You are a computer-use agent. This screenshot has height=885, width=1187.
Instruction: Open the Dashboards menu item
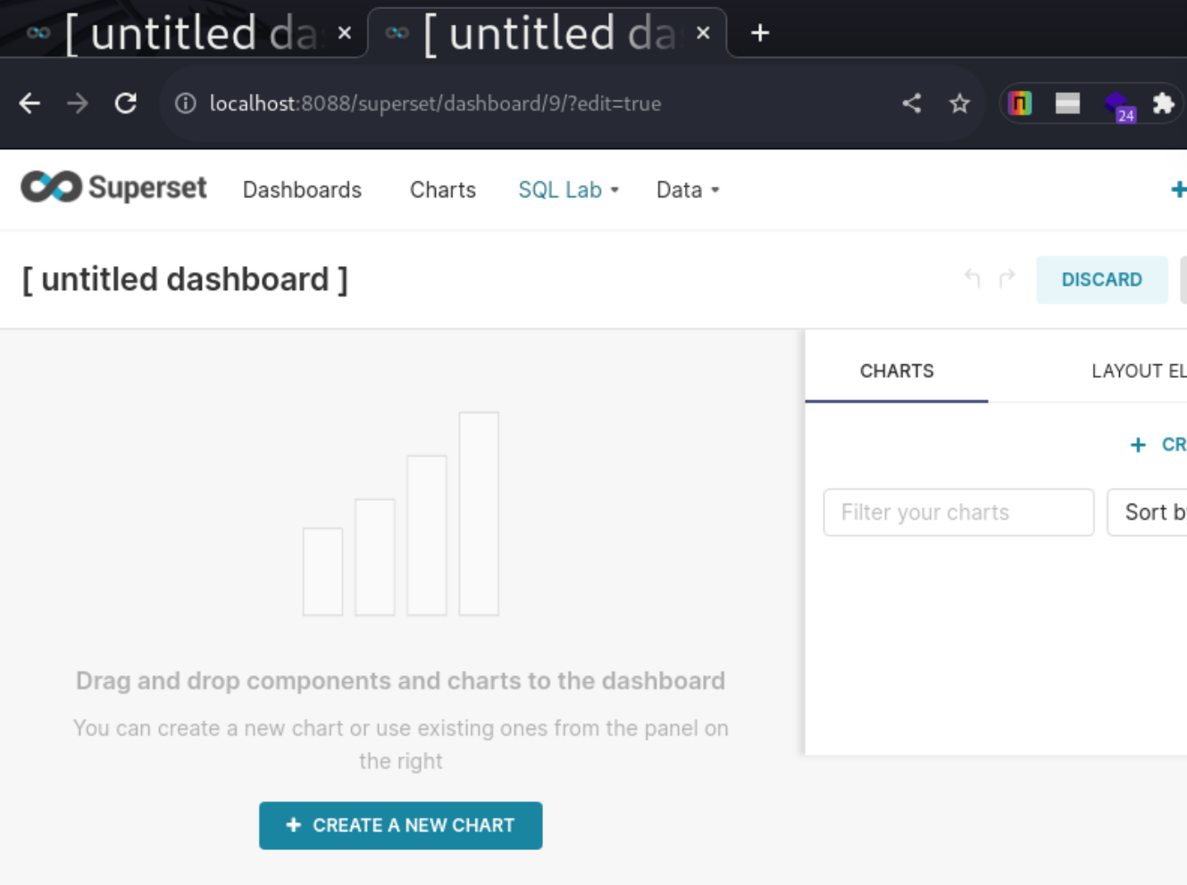click(x=302, y=190)
